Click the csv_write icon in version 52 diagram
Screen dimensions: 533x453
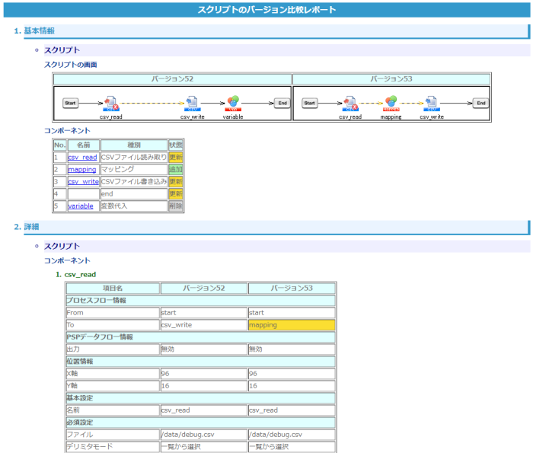(192, 103)
